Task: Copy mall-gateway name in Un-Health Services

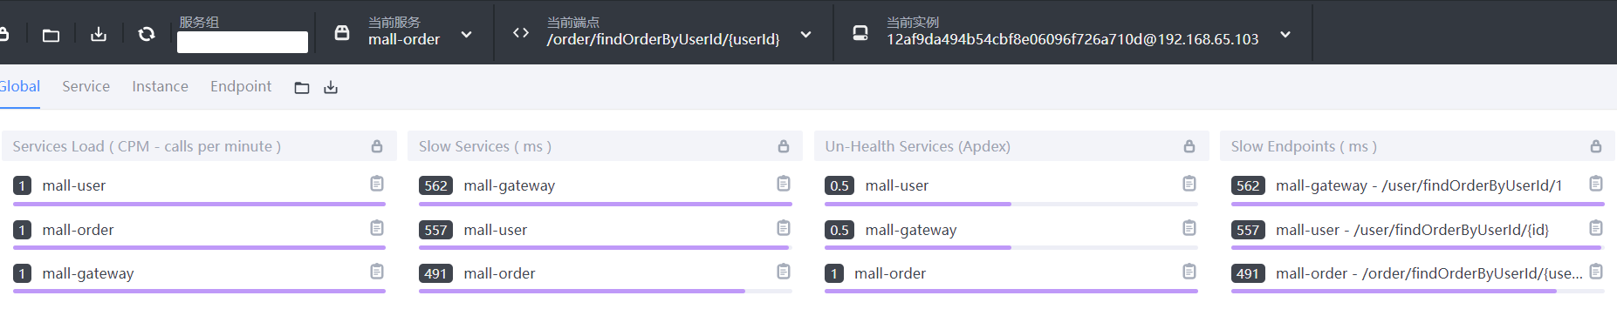Action: point(1189,228)
